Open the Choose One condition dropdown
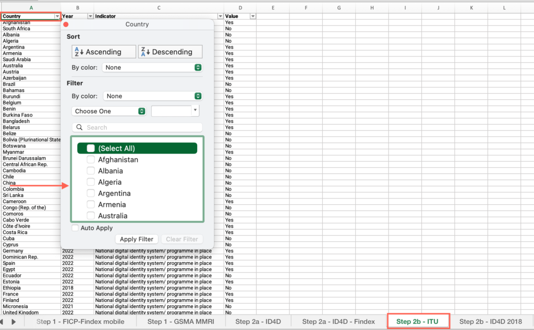The width and height of the screenshot is (534, 330). tap(109, 111)
